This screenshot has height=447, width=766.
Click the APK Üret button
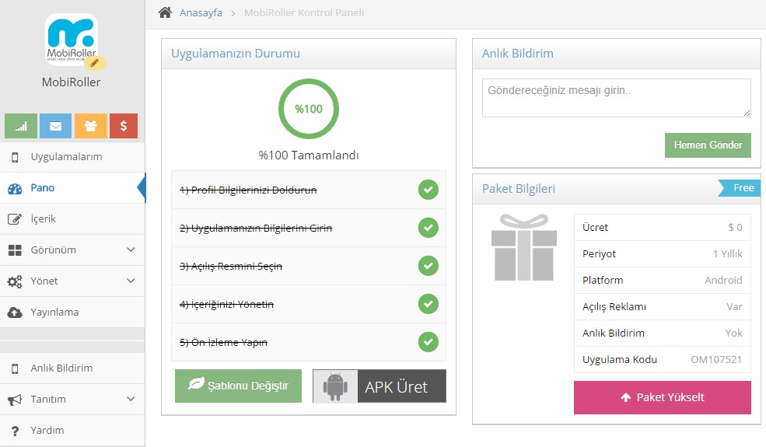pyautogui.click(x=380, y=386)
